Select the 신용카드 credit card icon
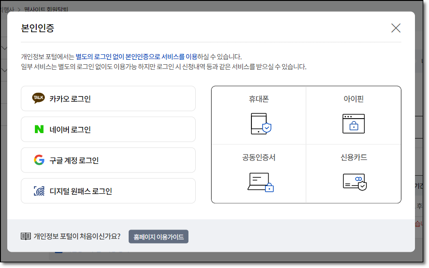 click(354, 182)
